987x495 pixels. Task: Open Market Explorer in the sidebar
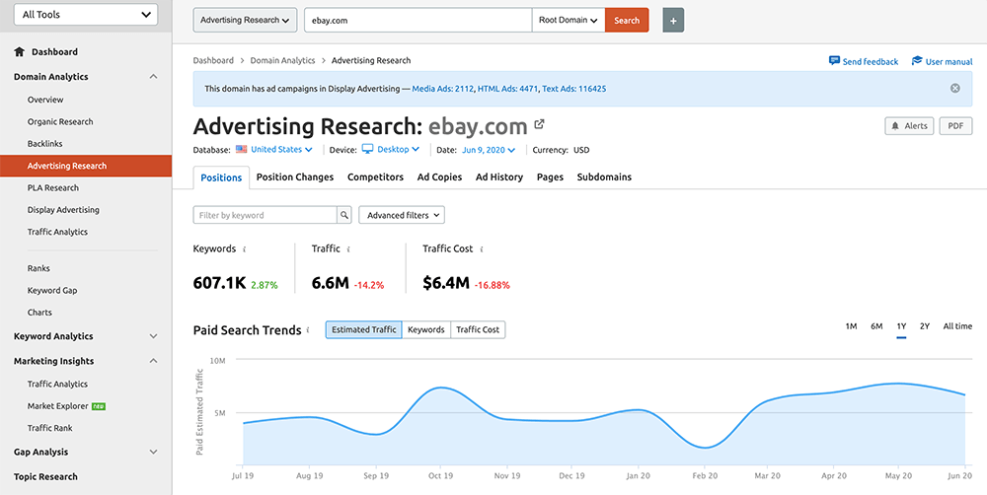tap(58, 405)
